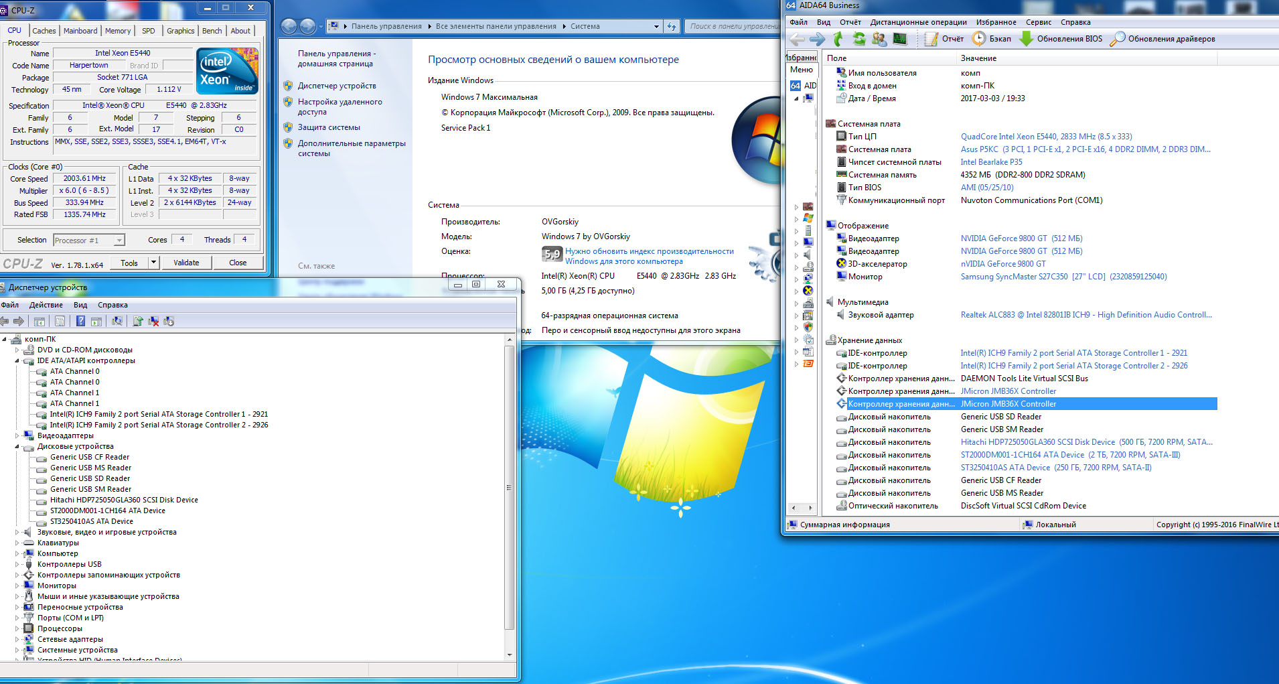
Task: Expand the DVD и CD-ROM дисководы node
Action: click(18, 350)
